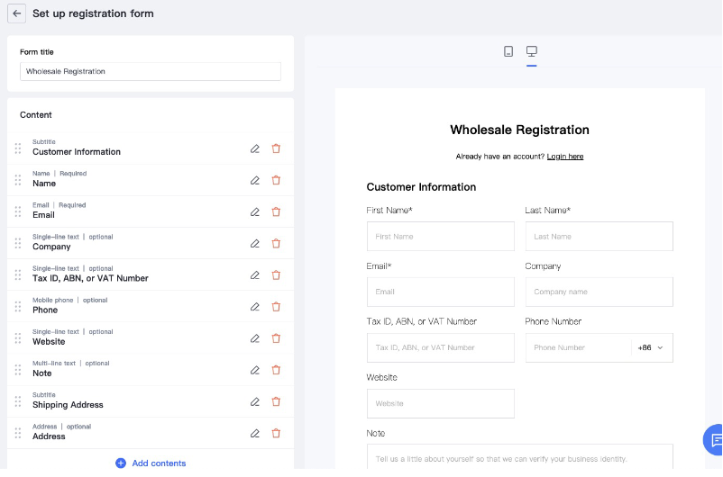723x477 pixels.
Task: Delete the Shipping Address subtitle
Action: point(276,401)
